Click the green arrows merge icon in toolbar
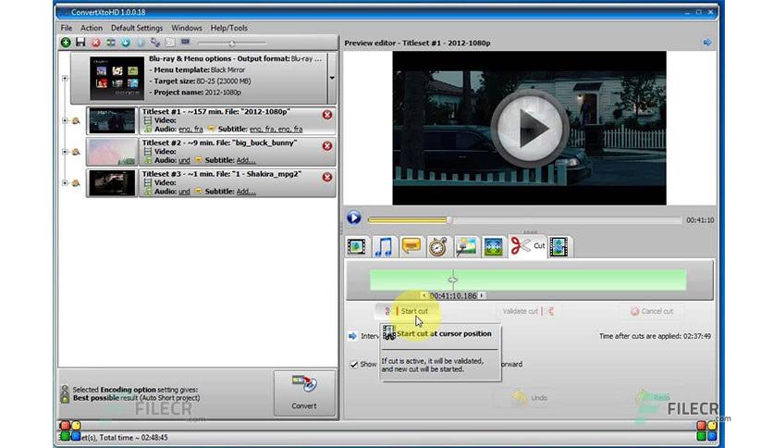Viewport: 773px width, 448px height. point(111,43)
